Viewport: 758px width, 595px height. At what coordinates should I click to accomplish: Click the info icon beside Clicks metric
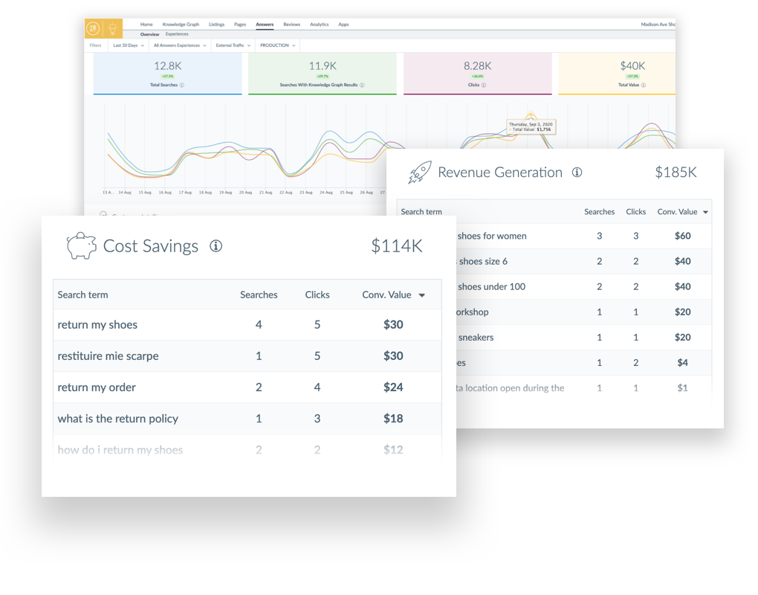coord(484,86)
